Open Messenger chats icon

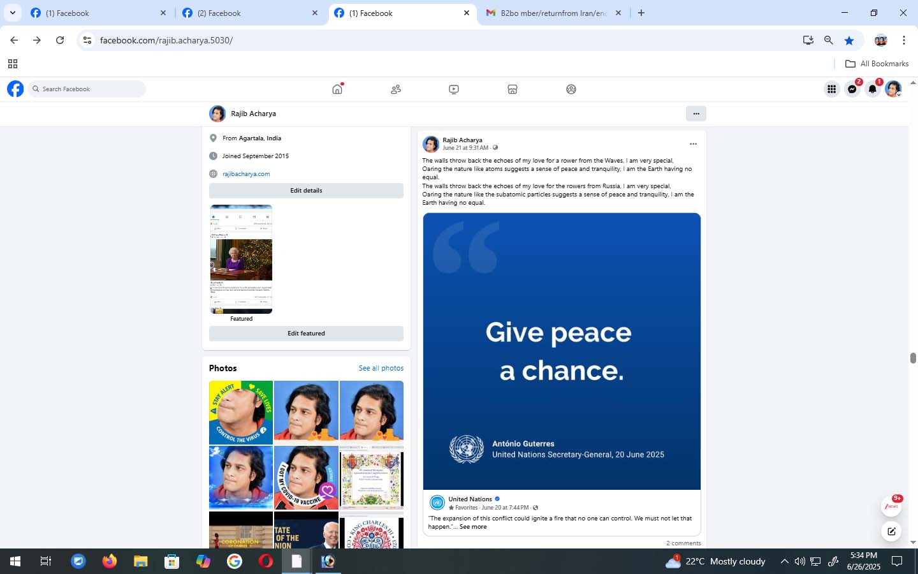pyautogui.click(x=852, y=89)
